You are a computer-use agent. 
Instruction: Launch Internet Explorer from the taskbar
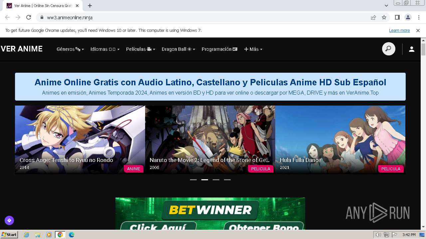[26, 235]
